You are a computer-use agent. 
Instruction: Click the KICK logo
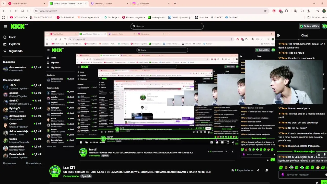pyautogui.click(x=19, y=26)
